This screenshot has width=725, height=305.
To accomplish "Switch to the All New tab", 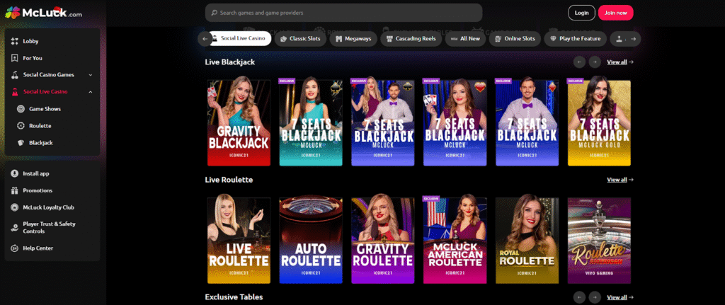I will (465, 39).
